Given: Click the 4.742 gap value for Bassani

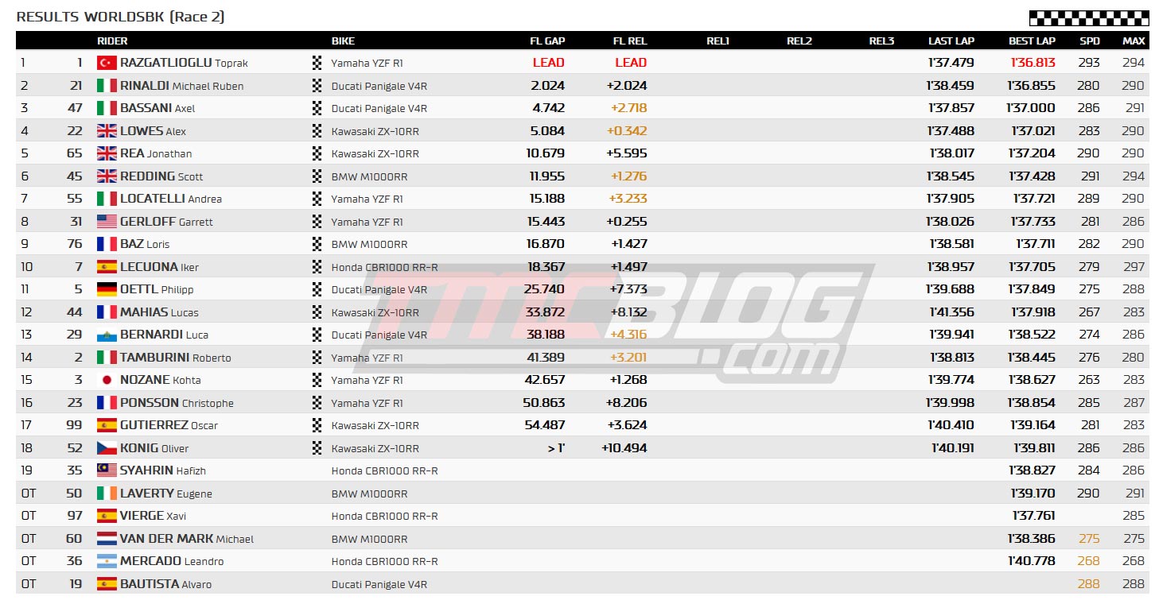Looking at the screenshot, I should pos(549,108).
